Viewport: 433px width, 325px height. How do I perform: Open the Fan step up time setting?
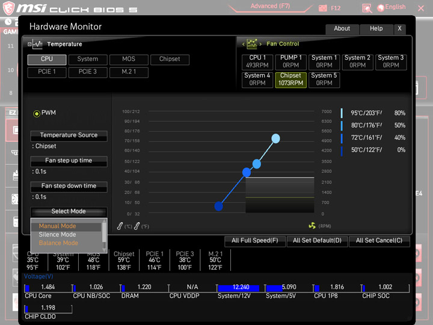pos(69,161)
